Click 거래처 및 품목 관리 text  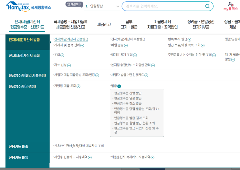point(67,45)
